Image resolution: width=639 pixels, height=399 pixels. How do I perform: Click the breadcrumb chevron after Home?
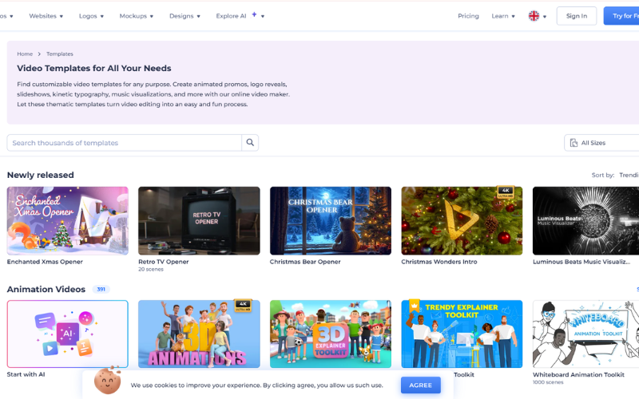39,53
